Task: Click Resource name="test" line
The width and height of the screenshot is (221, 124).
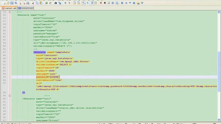Action: tap(31, 15)
